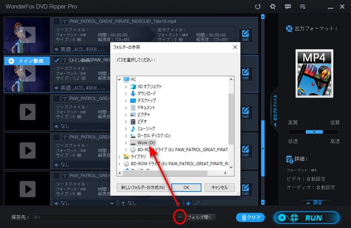Open audio track dropdown in the last title row
Image resolution: width=351 pixels, height=228 pixels.
coord(112,203)
